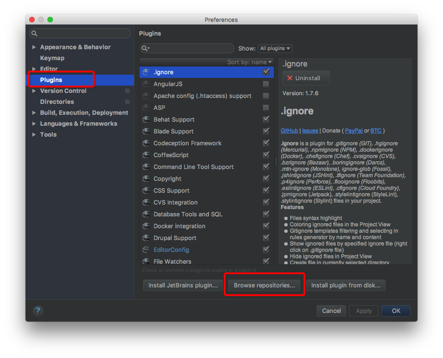This screenshot has height=358, width=443.
Task: Click the Behat Support plugin icon
Action: click(x=146, y=119)
